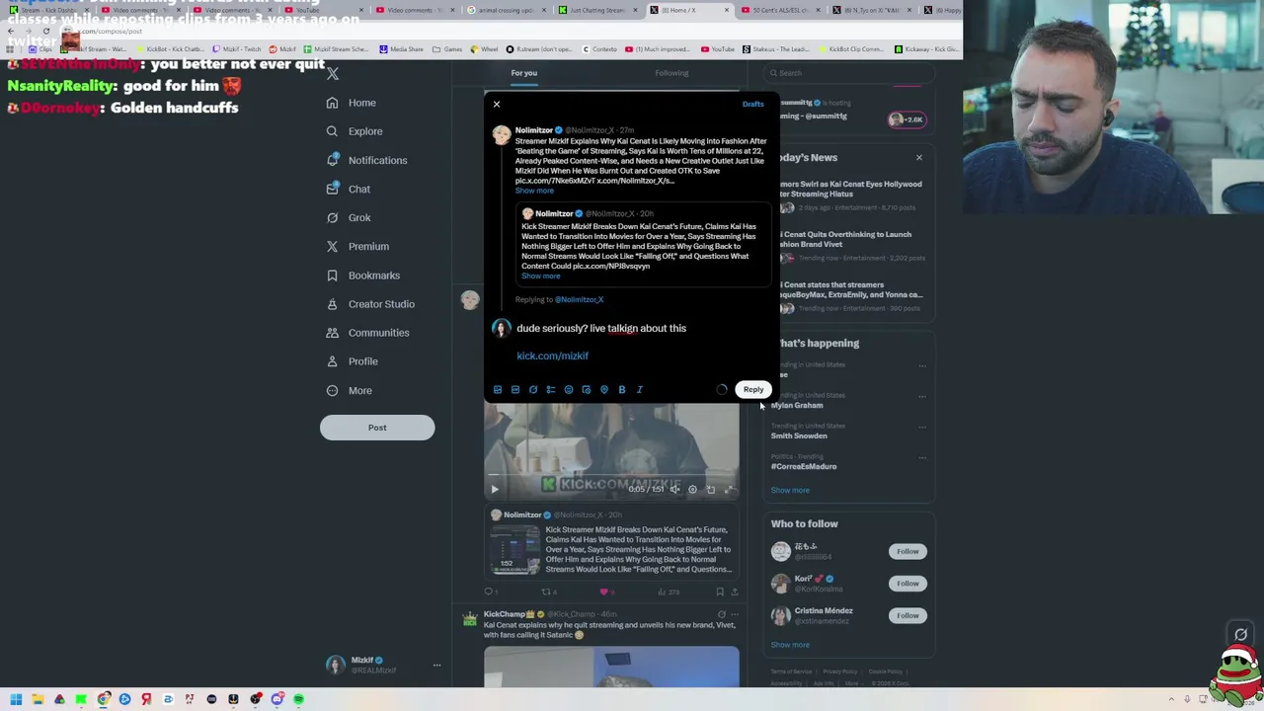Open Mizkif account switcher menu
Image resolution: width=1264 pixels, height=711 pixels.
(384, 665)
